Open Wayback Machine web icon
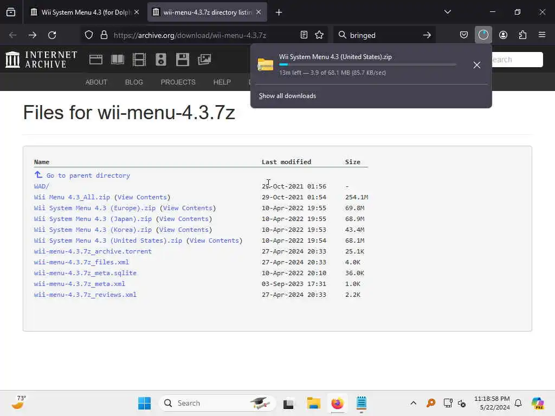 pos(95,60)
